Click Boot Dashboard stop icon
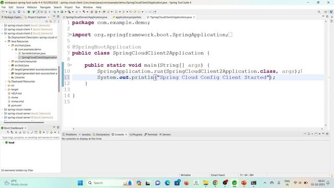334x188 pixels. (x=16, y=132)
